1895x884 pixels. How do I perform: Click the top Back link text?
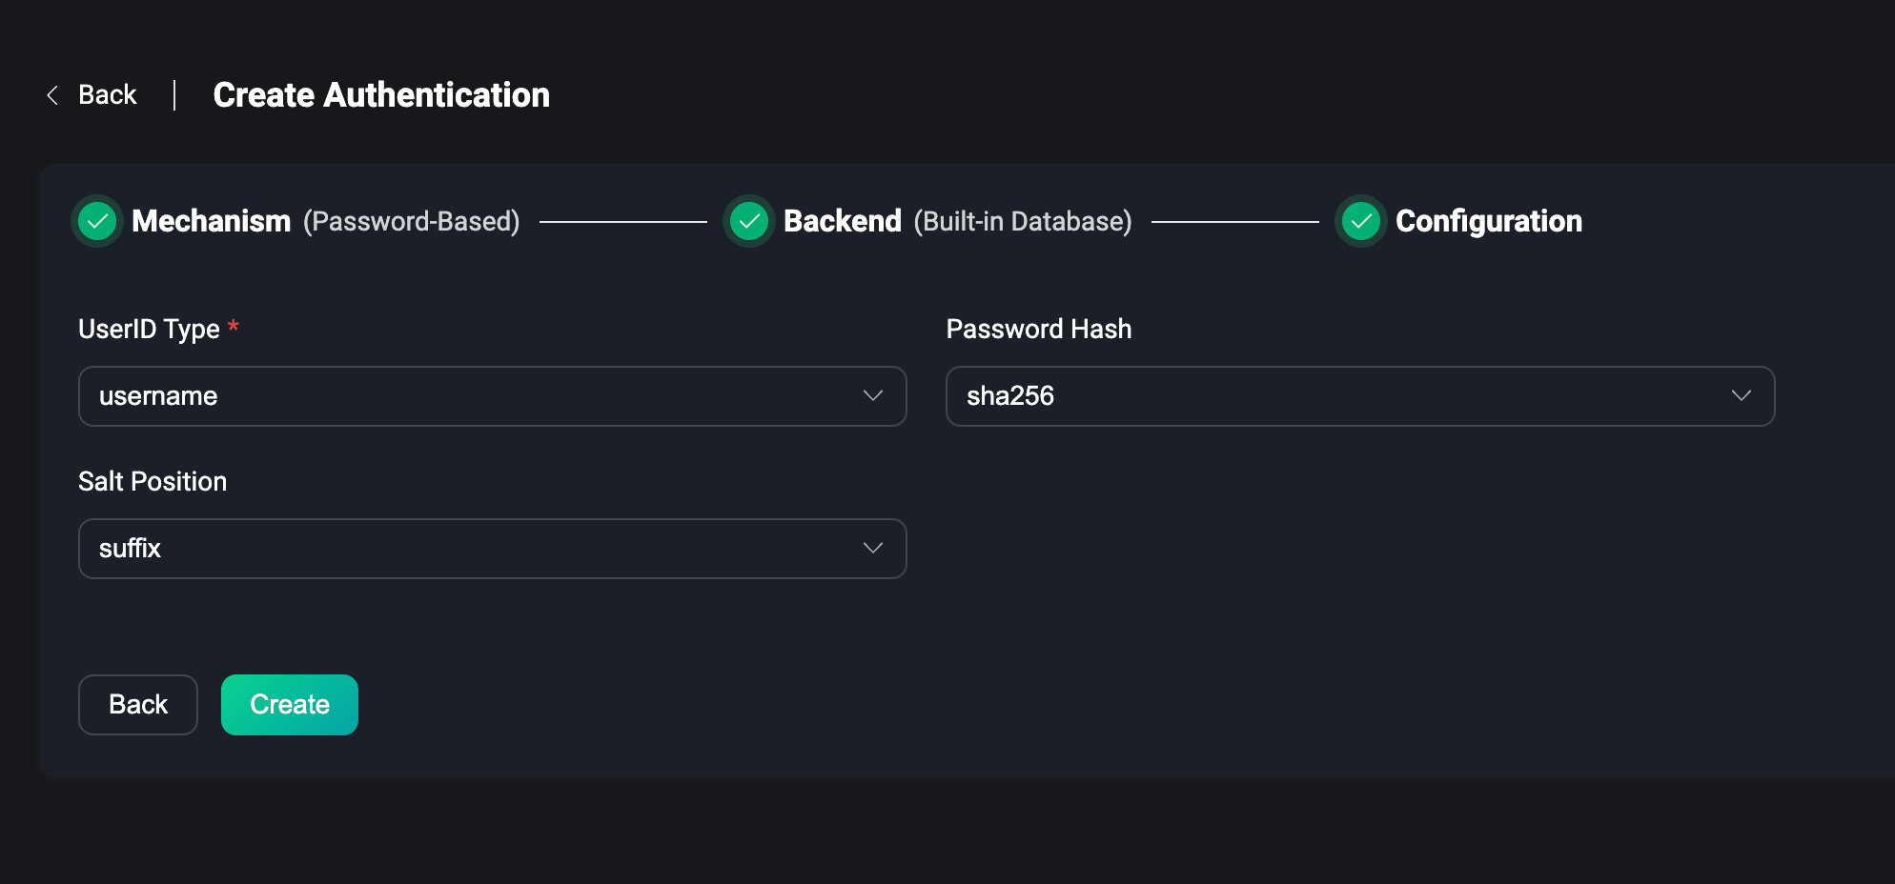click(108, 95)
